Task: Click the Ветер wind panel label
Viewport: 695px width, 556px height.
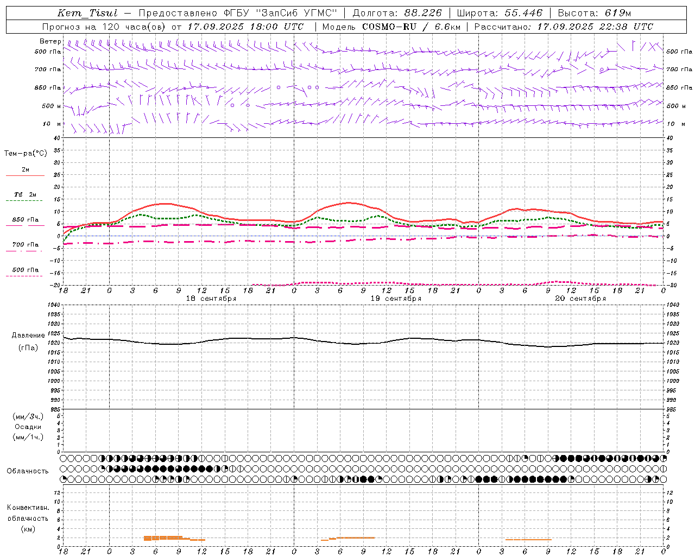Action: pos(50,41)
